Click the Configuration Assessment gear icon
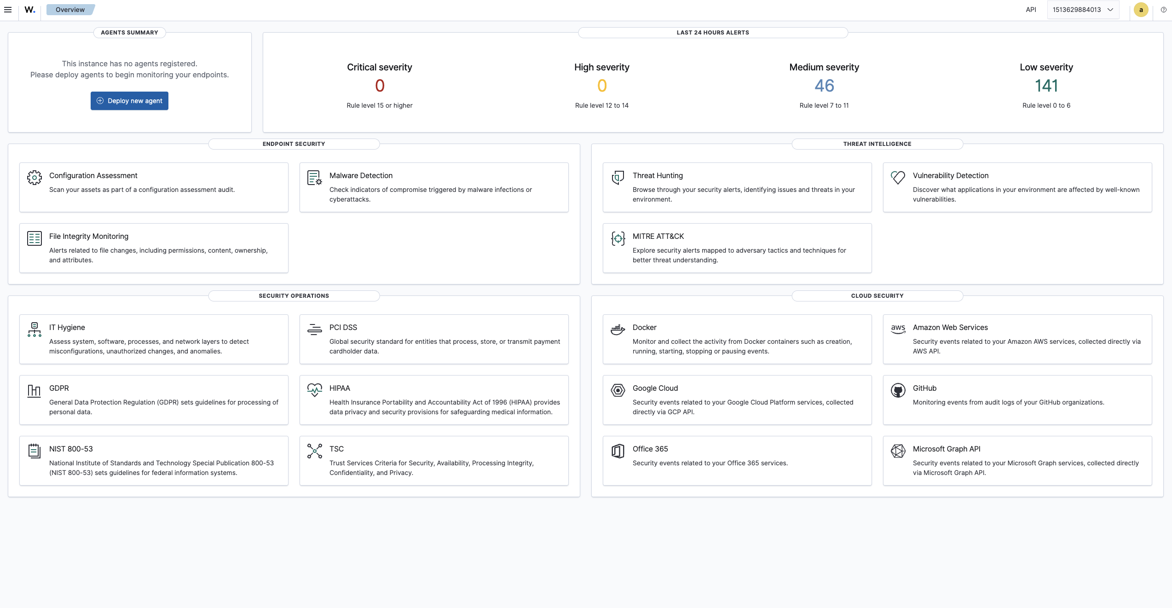This screenshot has height=608, width=1172. [35, 178]
